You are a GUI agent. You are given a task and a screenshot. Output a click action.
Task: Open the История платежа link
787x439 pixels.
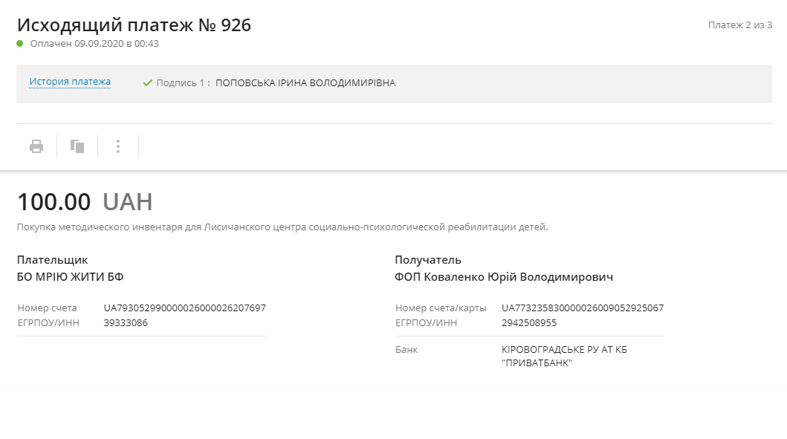pyautogui.click(x=70, y=82)
